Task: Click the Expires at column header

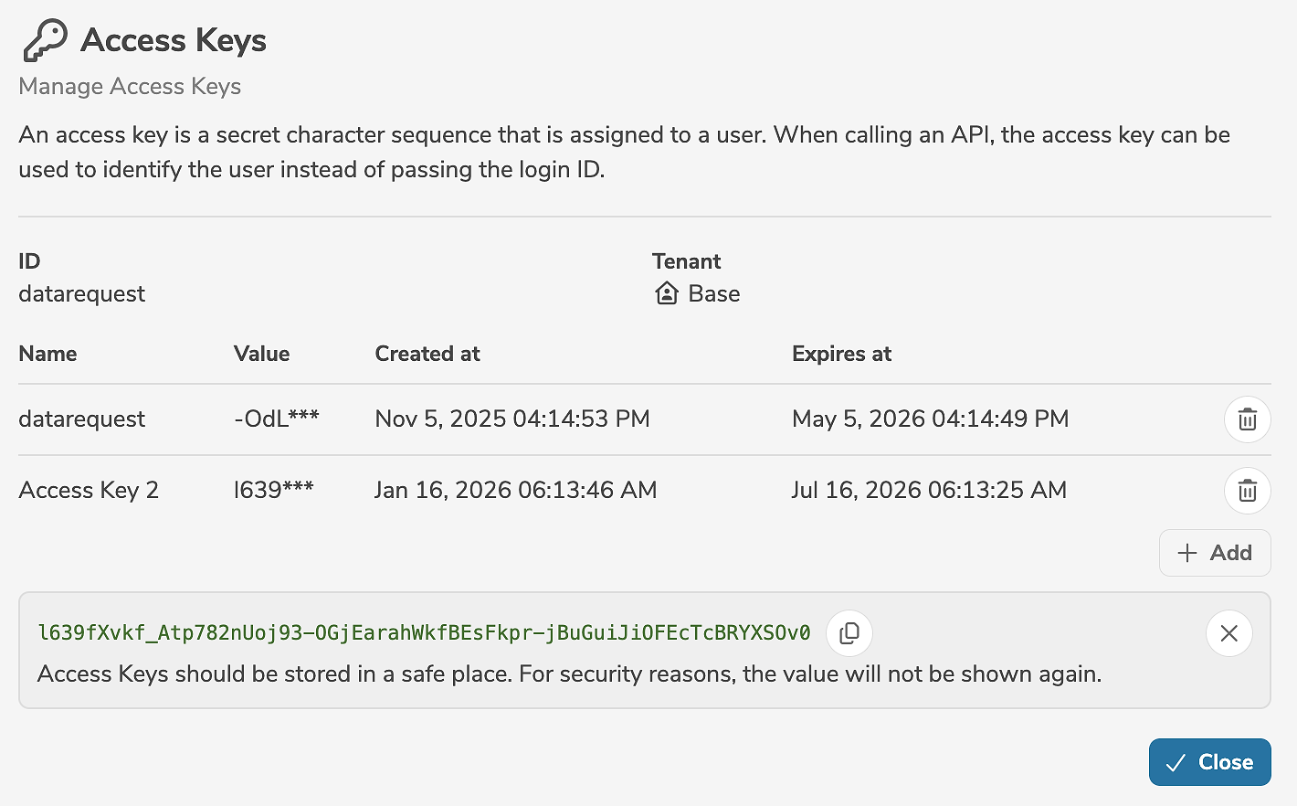Action: tap(841, 354)
